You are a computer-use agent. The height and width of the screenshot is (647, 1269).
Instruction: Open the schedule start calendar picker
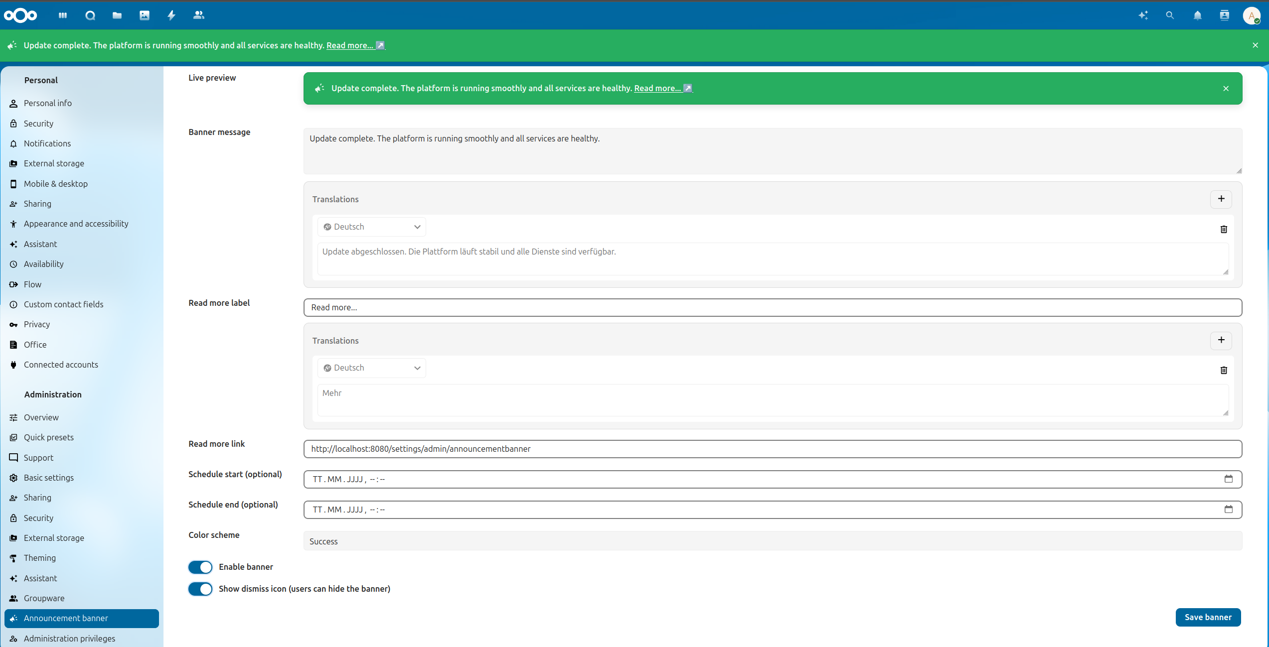coord(1229,479)
